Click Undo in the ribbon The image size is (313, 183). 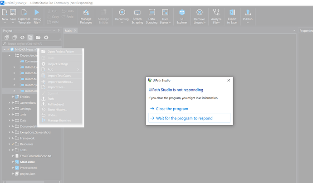[x=68, y=11]
